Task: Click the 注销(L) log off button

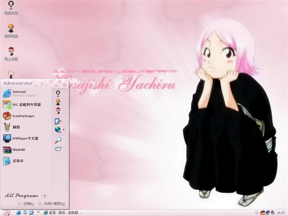Action: (x=26, y=204)
